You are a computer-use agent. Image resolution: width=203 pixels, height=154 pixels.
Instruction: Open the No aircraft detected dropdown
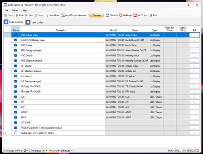tap(61, 150)
